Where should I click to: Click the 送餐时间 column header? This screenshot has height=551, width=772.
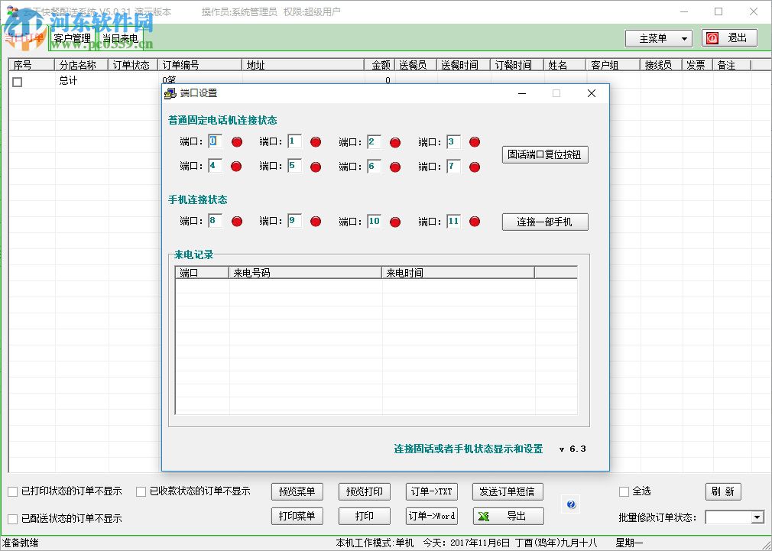(463, 65)
